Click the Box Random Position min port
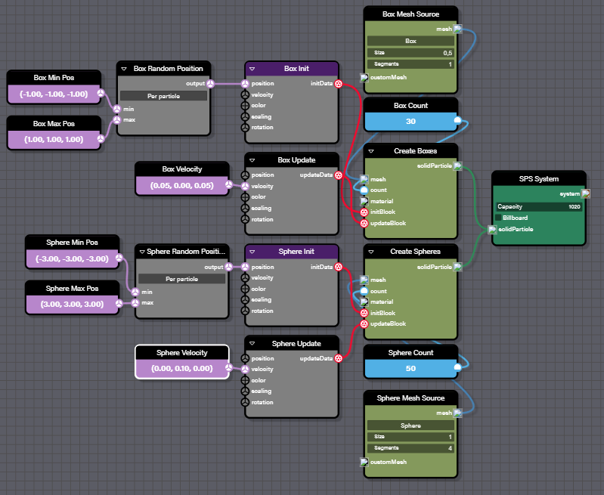This screenshot has width=604, height=495. [x=117, y=109]
